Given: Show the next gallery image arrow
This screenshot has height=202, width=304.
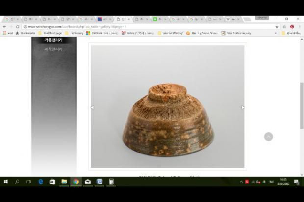Looking at the screenshot, I should (243, 107).
